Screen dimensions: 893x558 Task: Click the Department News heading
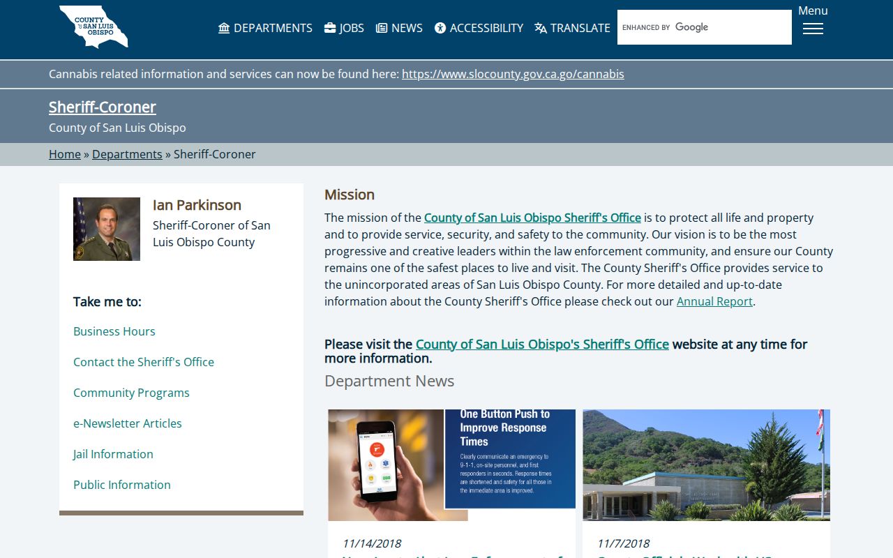(389, 381)
